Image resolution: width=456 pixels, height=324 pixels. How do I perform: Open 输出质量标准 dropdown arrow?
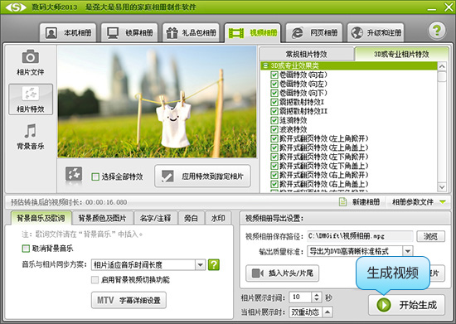[x=408, y=251]
